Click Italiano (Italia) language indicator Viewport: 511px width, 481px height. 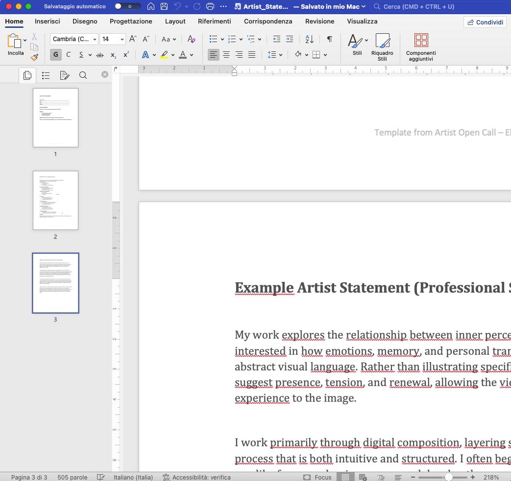point(133,477)
